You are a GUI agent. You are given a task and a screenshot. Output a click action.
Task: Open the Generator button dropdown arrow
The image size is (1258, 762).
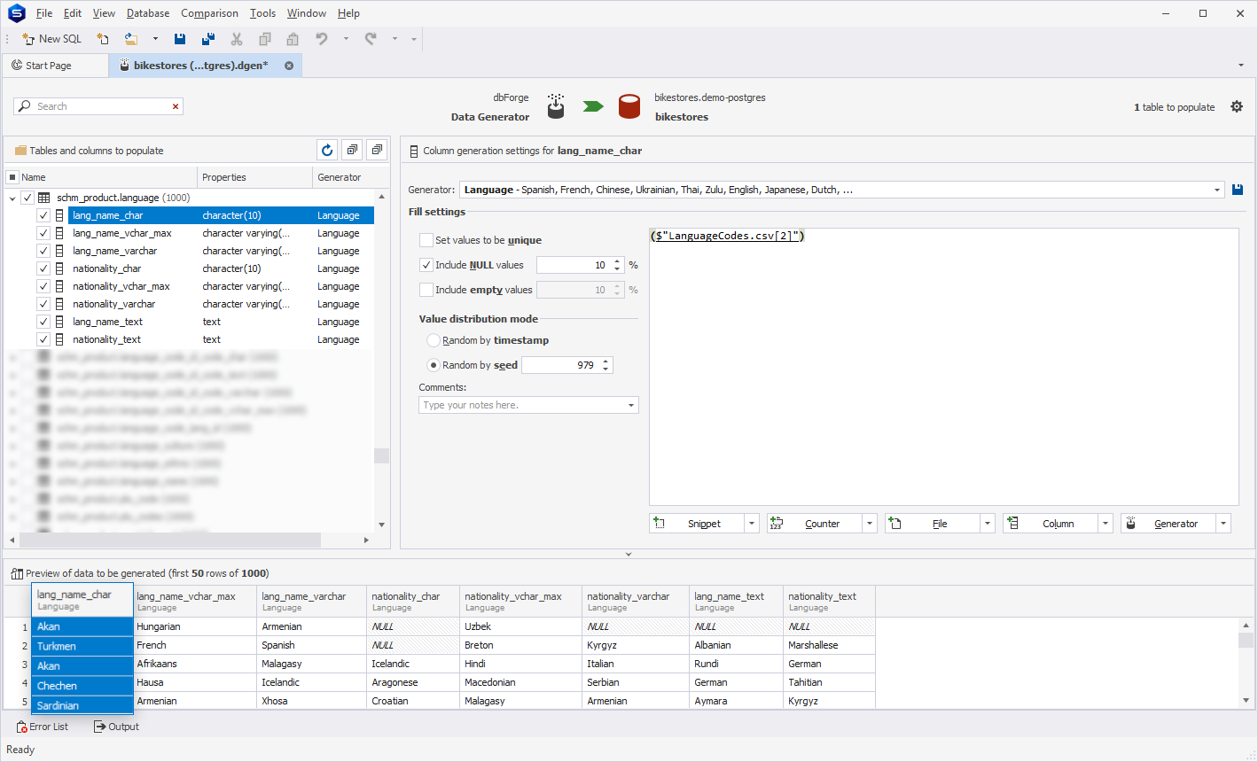1223,524
